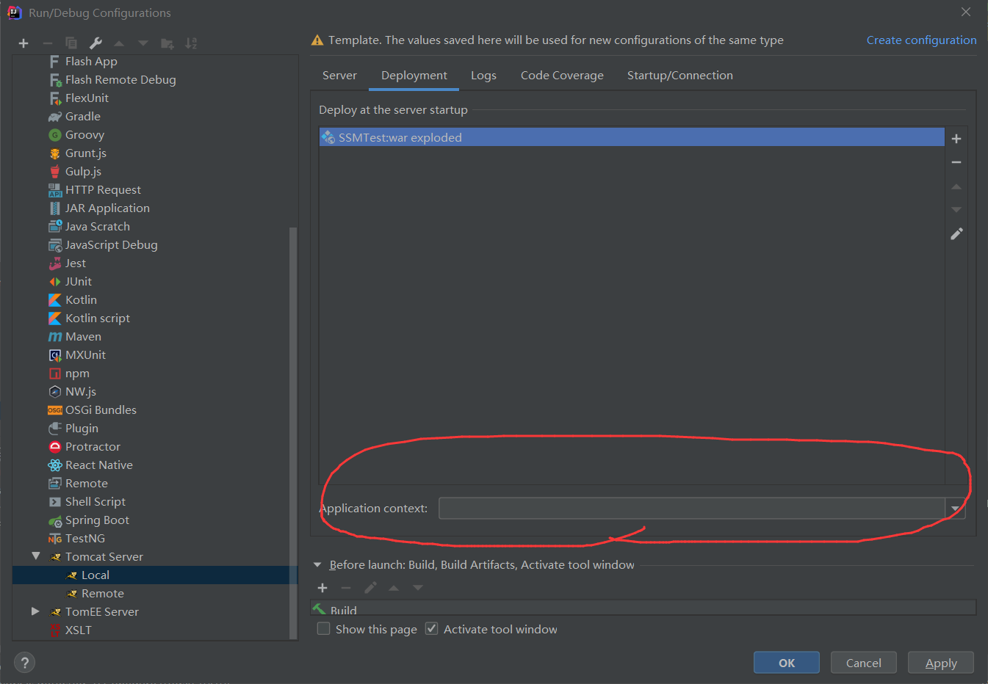Select the Protractor template
The height and width of the screenshot is (684, 988).
tap(93, 447)
